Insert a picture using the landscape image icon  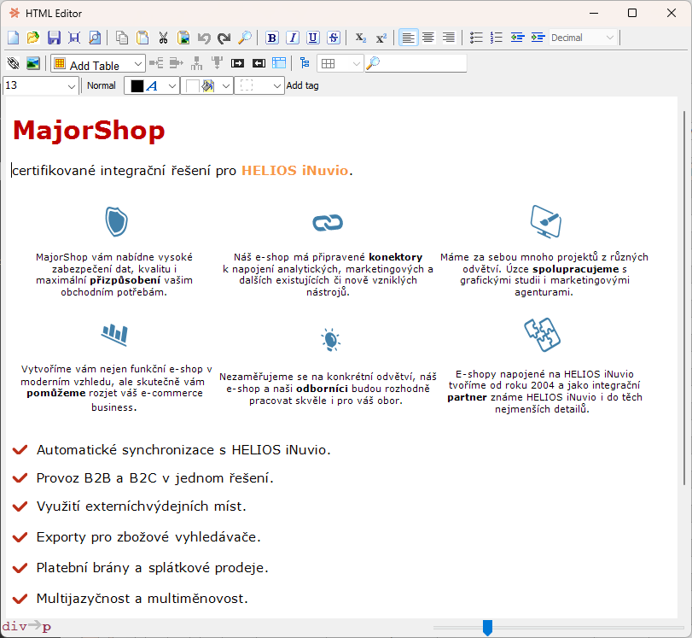(x=33, y=63)
